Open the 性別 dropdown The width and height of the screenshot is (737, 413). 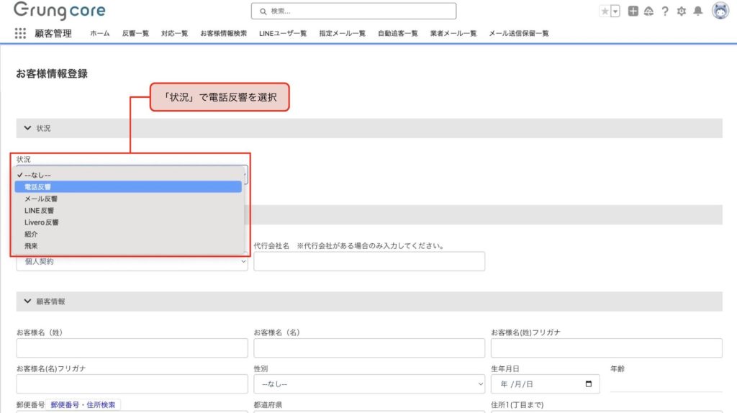tap(369, 385)
